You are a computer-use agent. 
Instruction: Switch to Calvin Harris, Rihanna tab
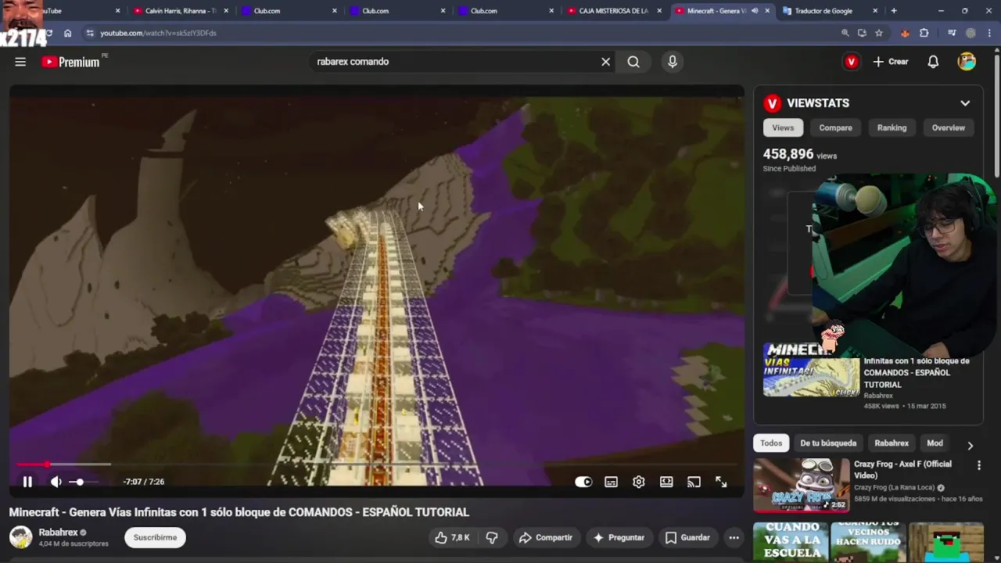click(x=180, y=11)
